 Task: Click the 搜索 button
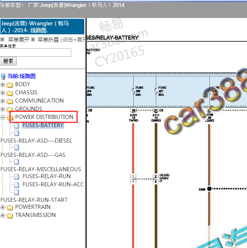[8, 61]
